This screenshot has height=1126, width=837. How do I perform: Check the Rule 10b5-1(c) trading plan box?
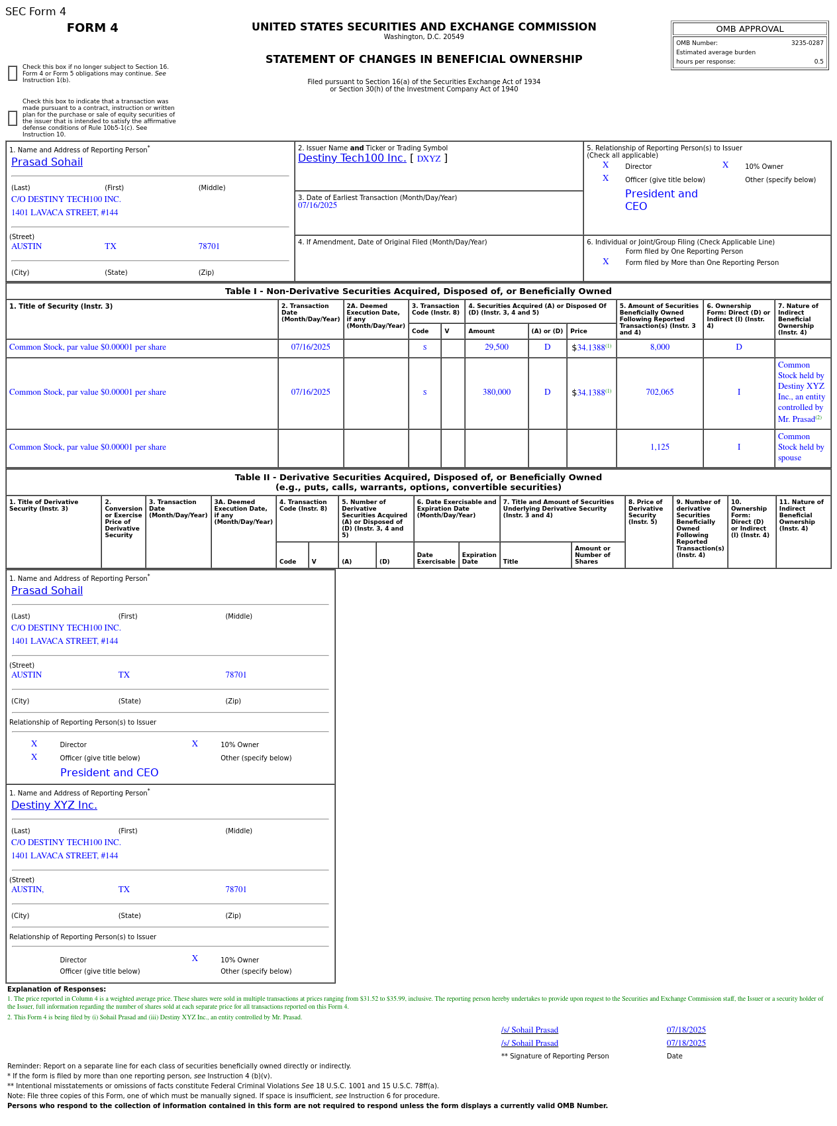(13, 119)
